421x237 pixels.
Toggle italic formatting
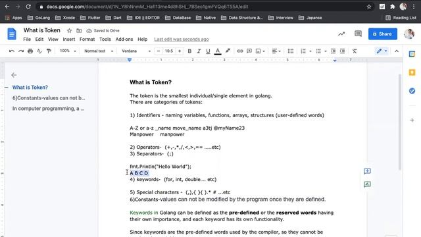[x=199, y=51]
